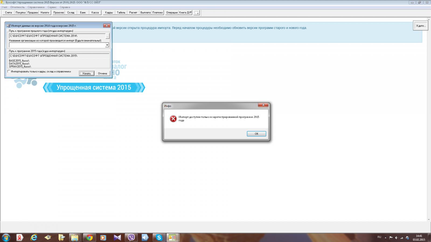Open the Отчетность menu

coord(17,7)
